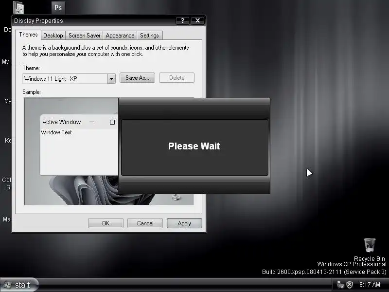The height and width of the screenshot is (292, 389).
Task: Click the Please Wait message panel
Action: click(x=194, y=147)
